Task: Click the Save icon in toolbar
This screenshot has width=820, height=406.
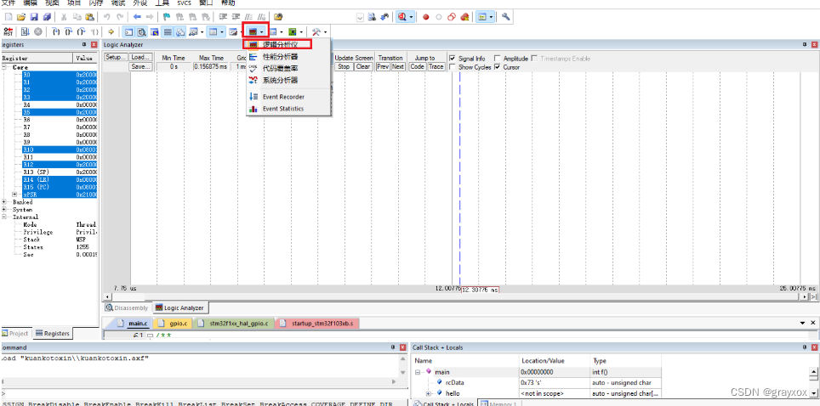Action: [x=34, y=17]
